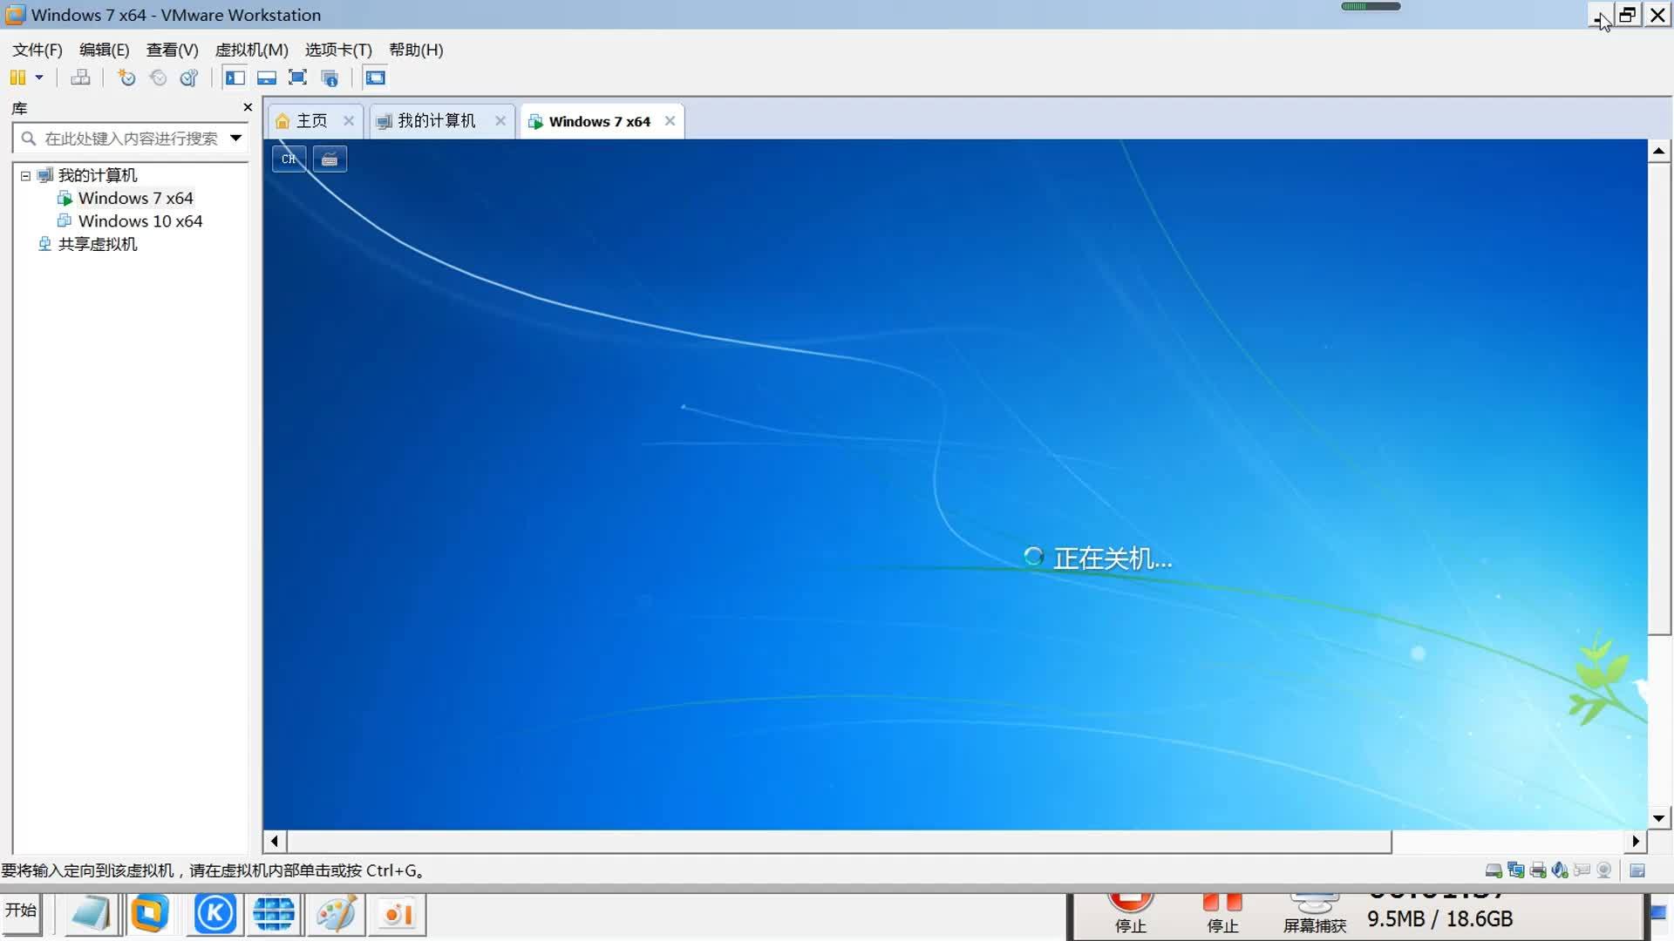Click the printer status bar icon
Image resolution: width=1674 pixels, height=941 pixels.
tap(1538, 870)
